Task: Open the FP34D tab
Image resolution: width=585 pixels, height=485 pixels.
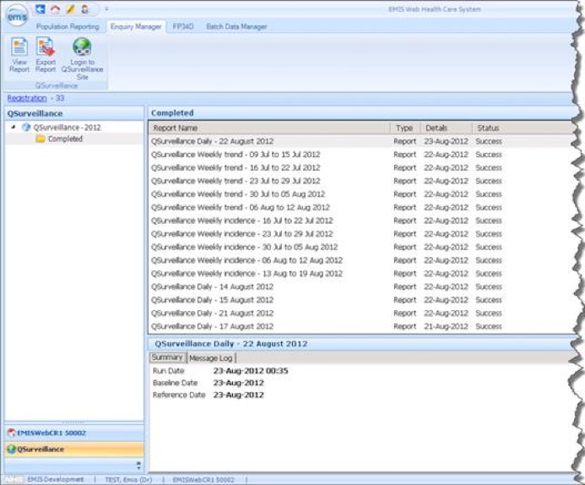Action: coord(183,26)
